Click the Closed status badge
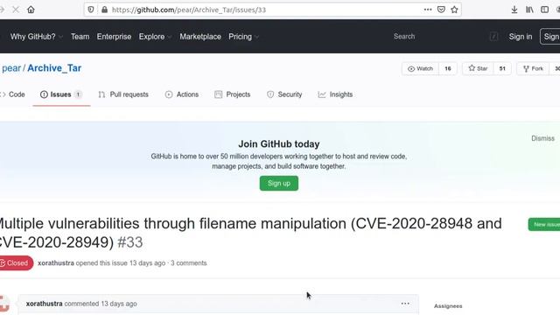This screenshot has width=560, height=315. pos(16,262)
